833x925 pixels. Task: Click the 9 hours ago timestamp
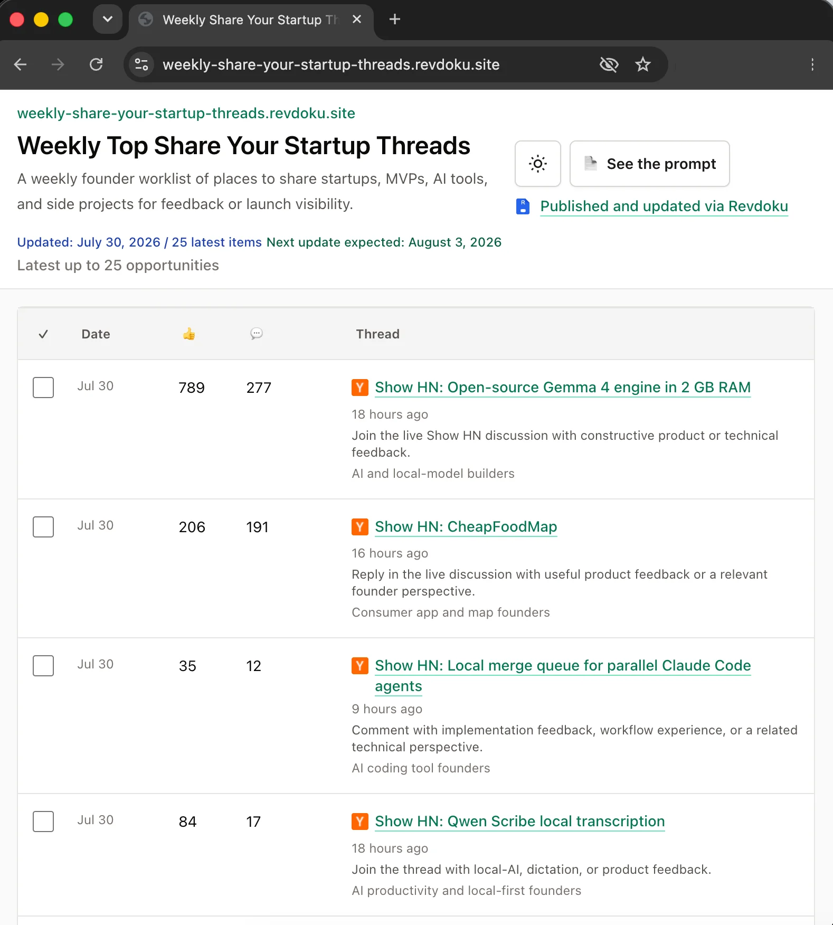click(x=387, y=709)
